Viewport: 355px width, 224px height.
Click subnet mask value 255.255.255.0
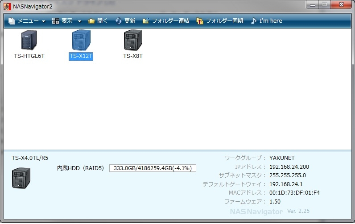tap(288, 175)
